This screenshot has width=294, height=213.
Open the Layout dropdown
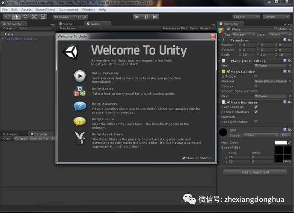click(276, 17)
